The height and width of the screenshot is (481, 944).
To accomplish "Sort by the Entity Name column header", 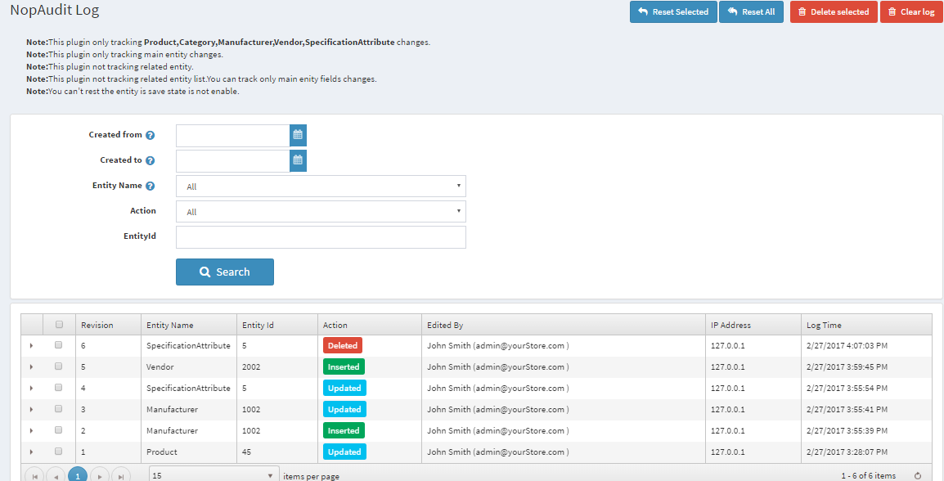I will click(170, 325).
